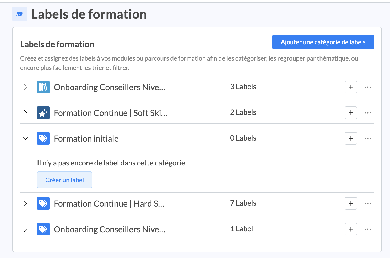Screen dimensions: 390x258
Task: Click the star icon for Formation Continue Soft Skills
Action: (x=43, y=113)
